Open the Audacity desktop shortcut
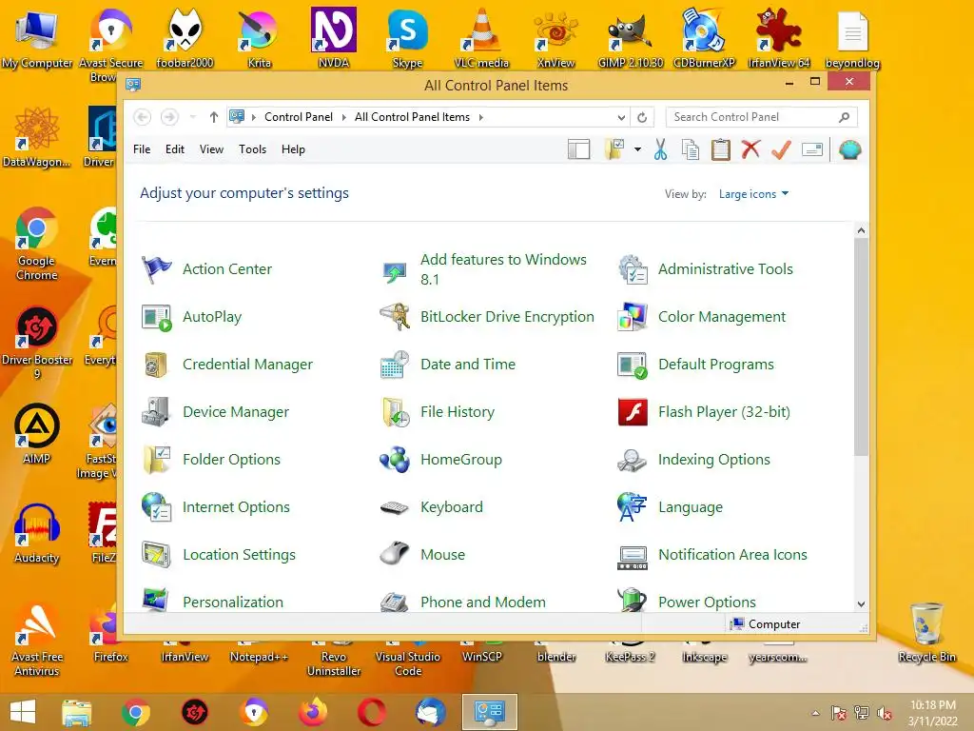This screenshot has height=731, width=974. (x=37, y=534)
